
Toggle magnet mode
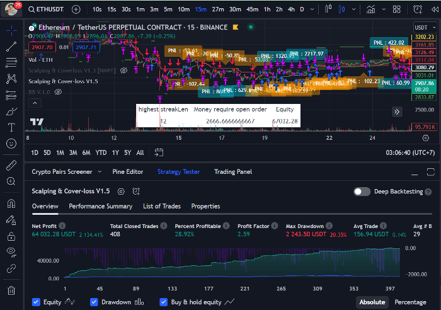click(11, 204)
